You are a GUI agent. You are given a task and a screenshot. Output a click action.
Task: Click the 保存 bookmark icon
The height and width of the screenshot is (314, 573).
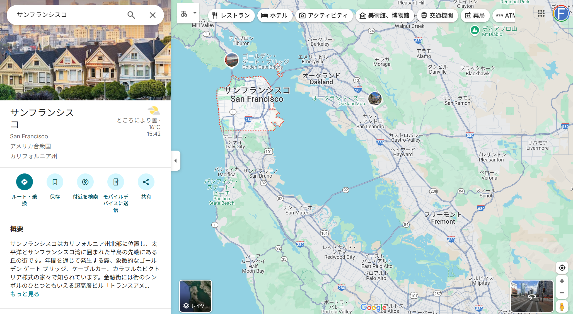click(x=55, y=182)
